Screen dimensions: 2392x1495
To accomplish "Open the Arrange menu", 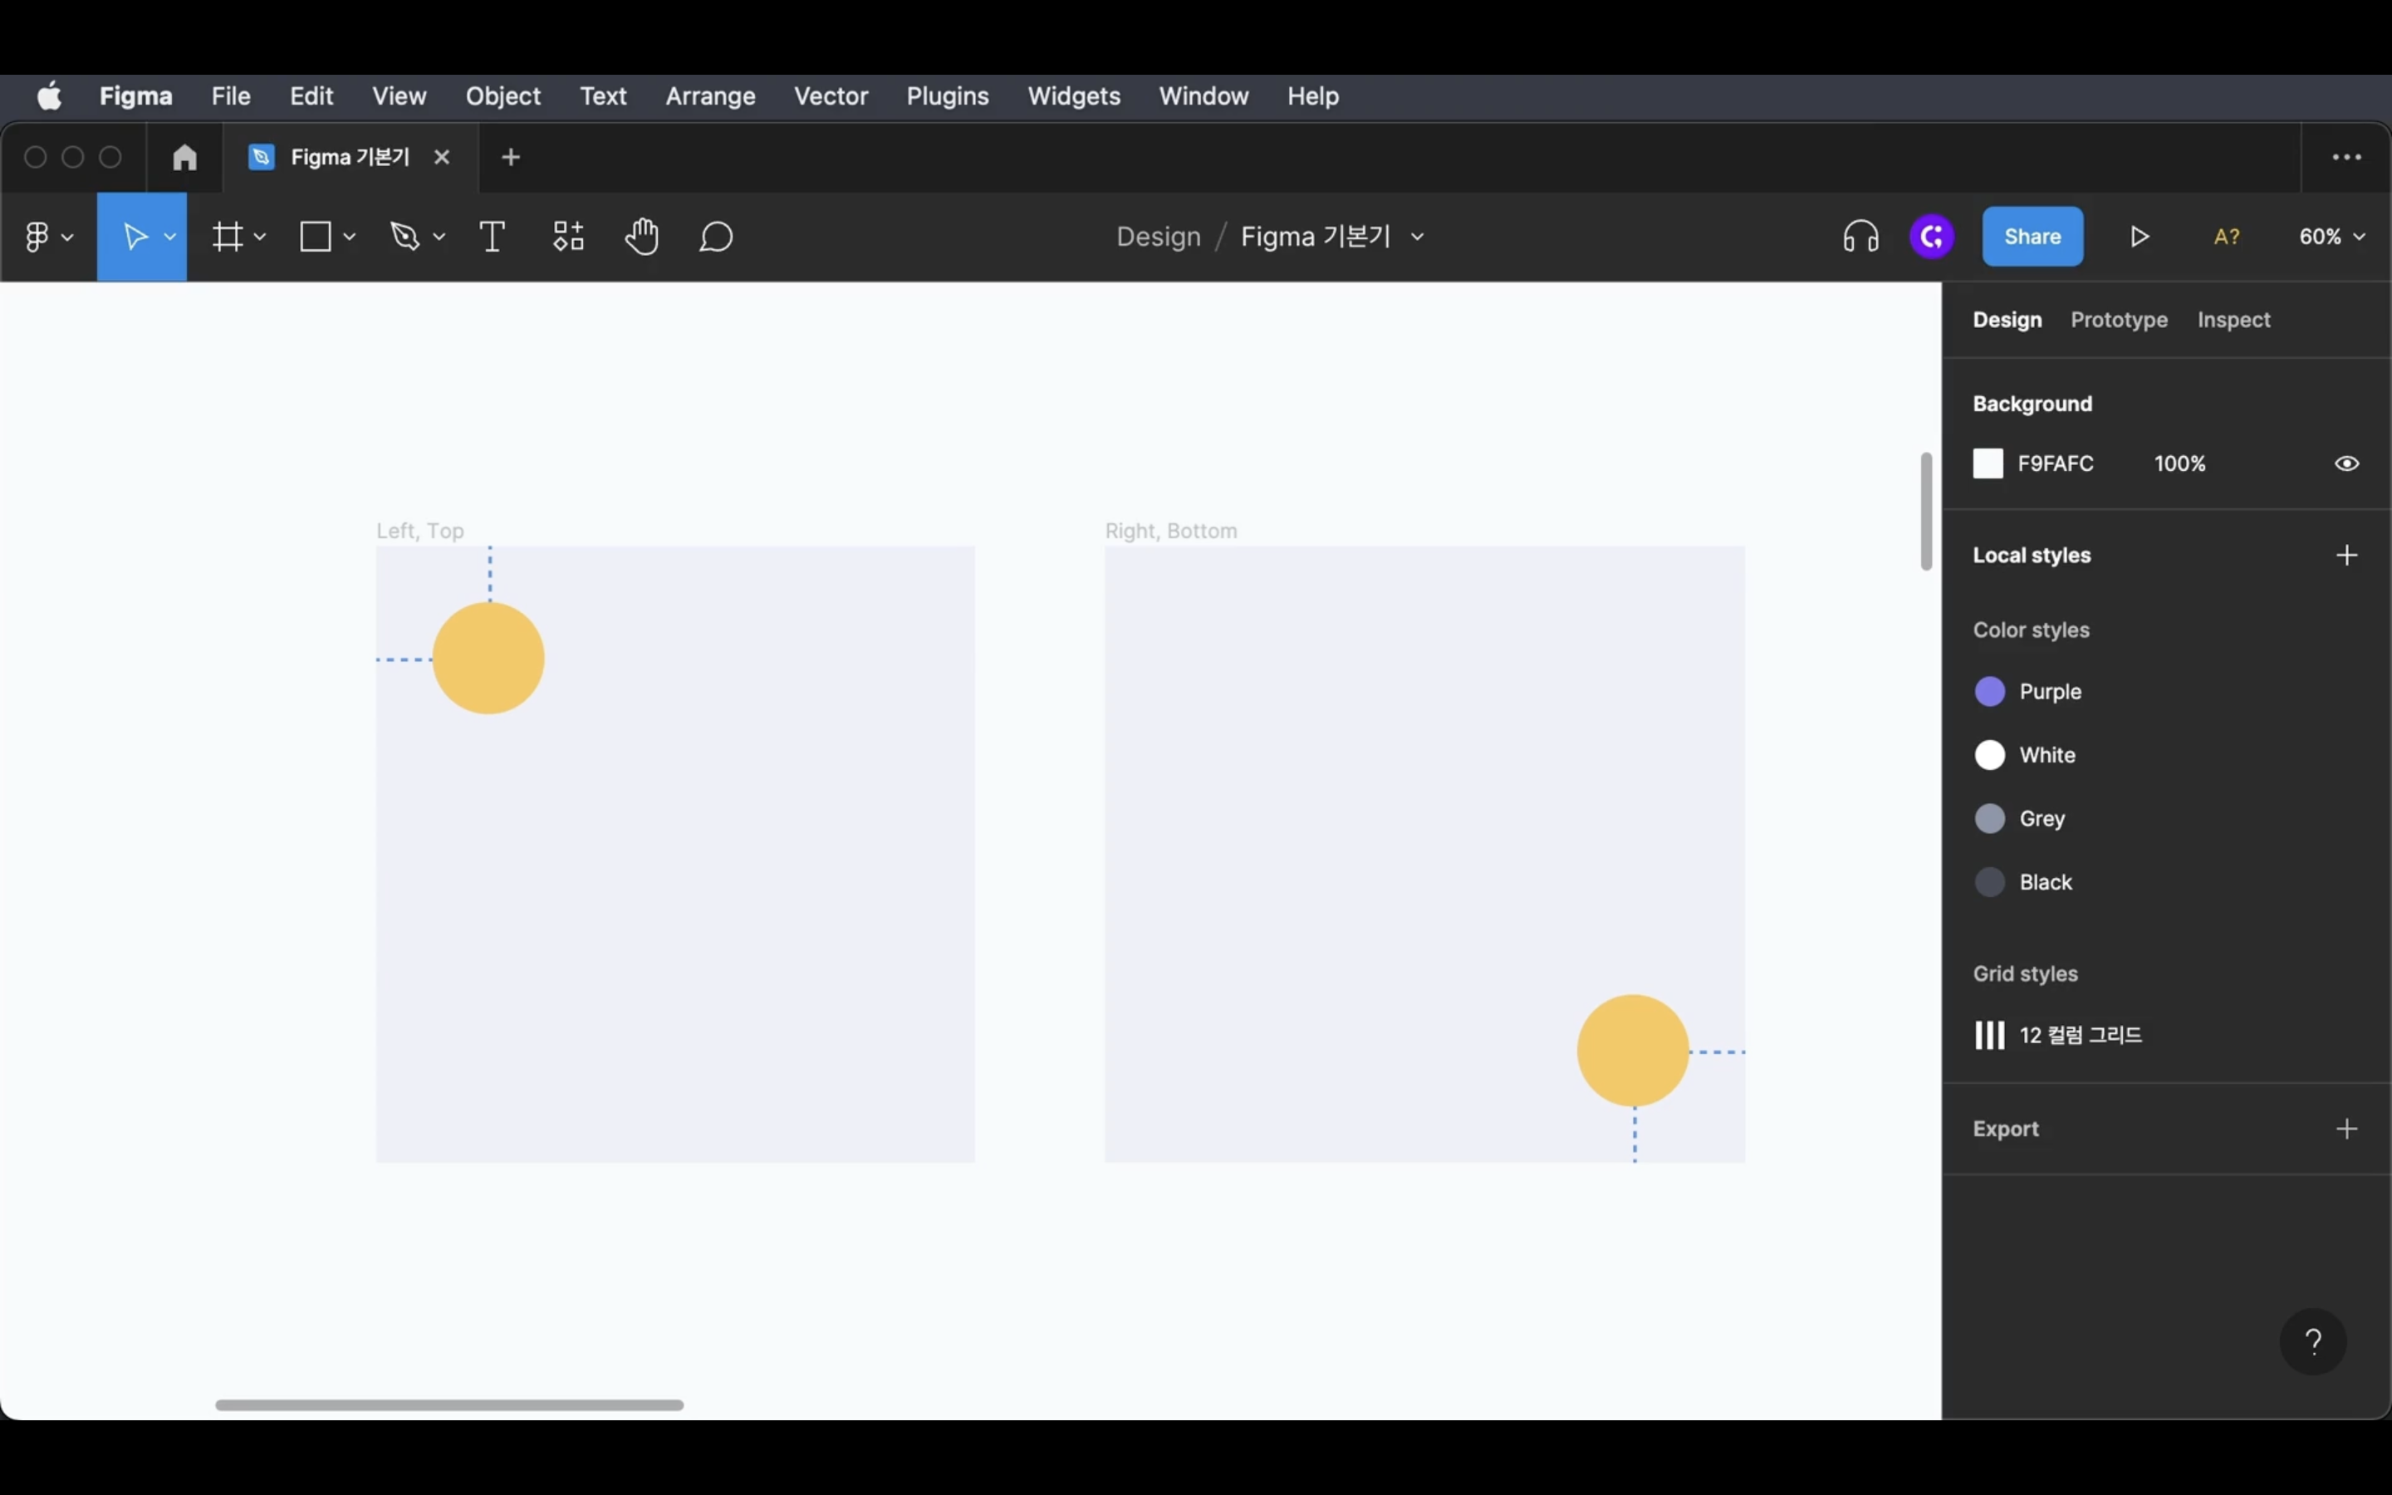I will pos(709,96).
